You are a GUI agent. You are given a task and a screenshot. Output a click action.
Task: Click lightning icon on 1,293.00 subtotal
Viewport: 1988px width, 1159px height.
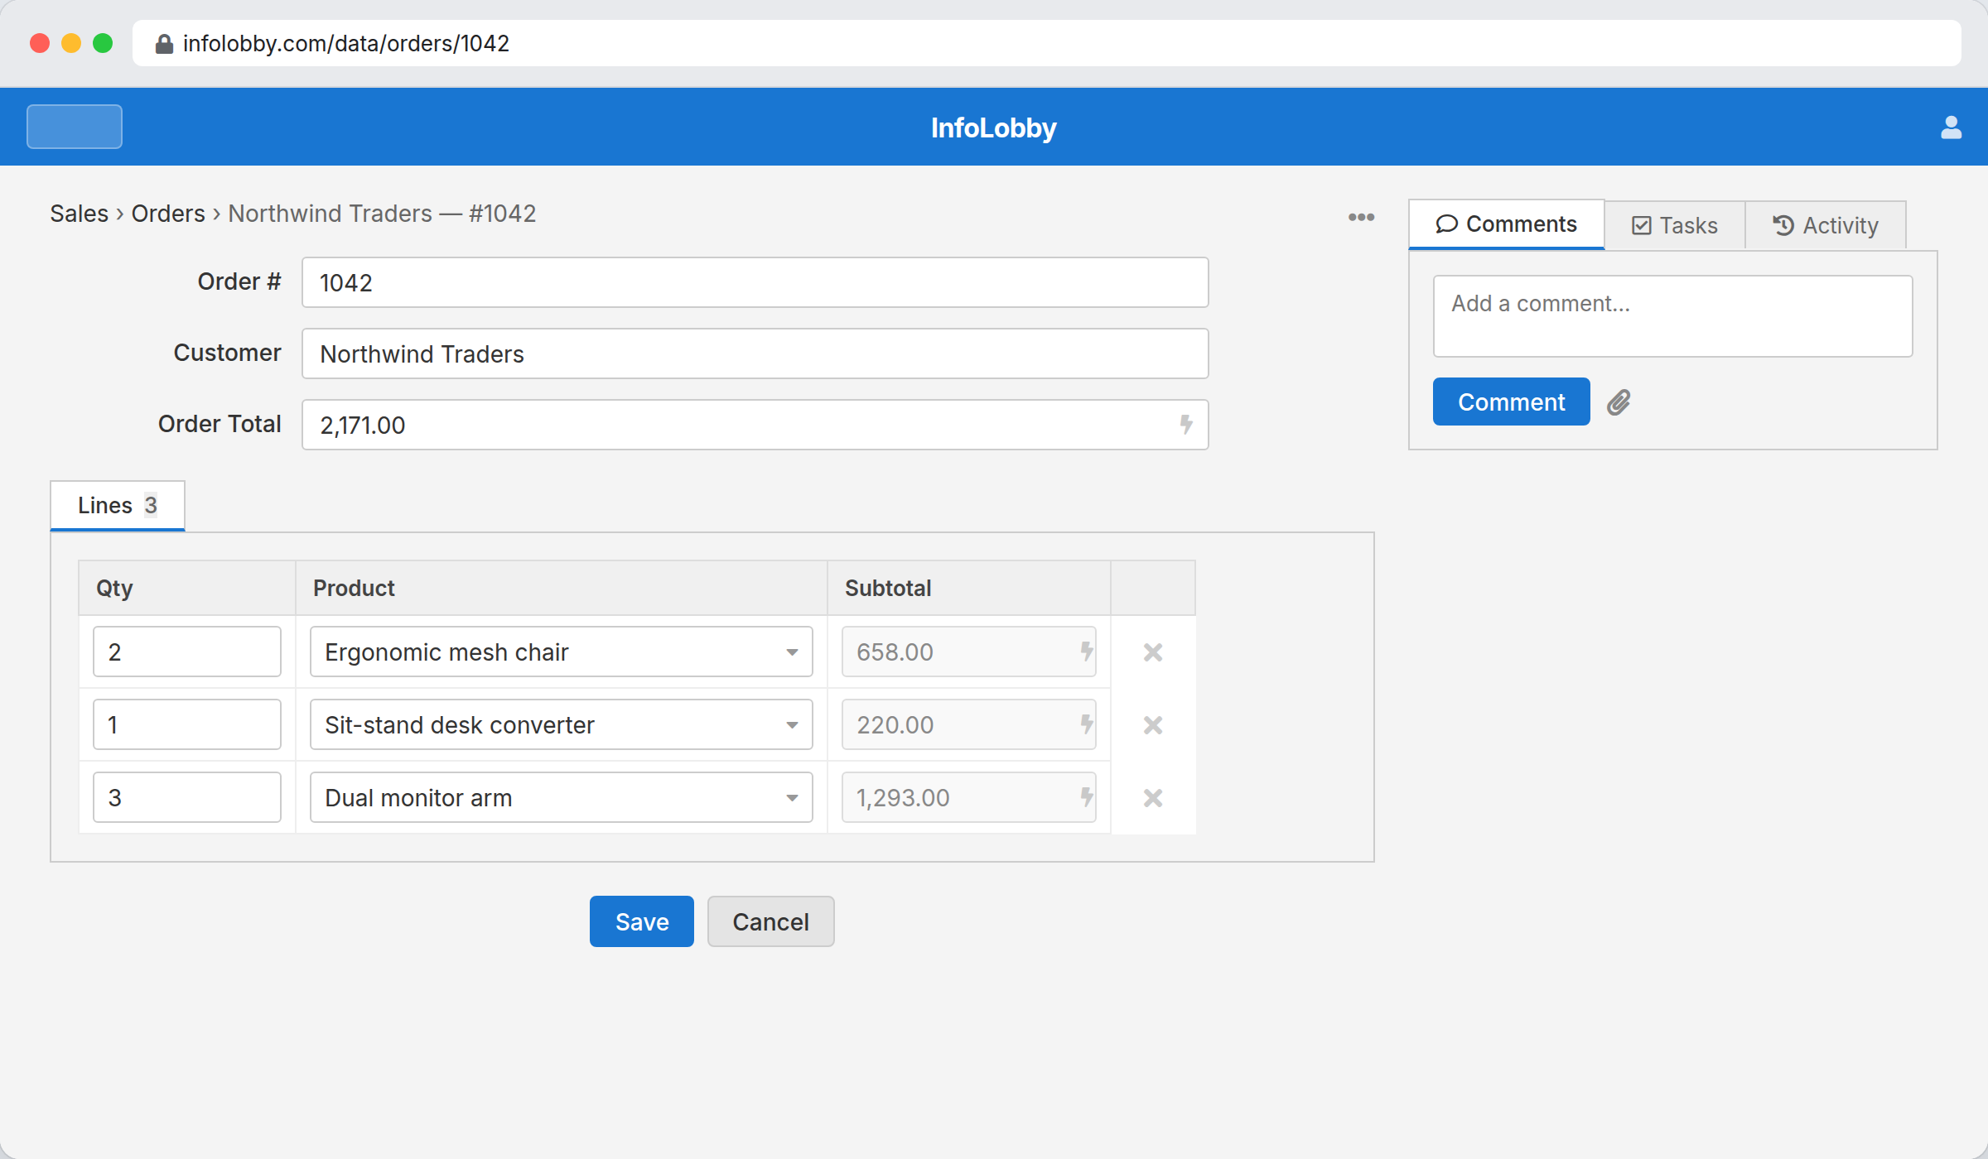(x=1086, y=797)
